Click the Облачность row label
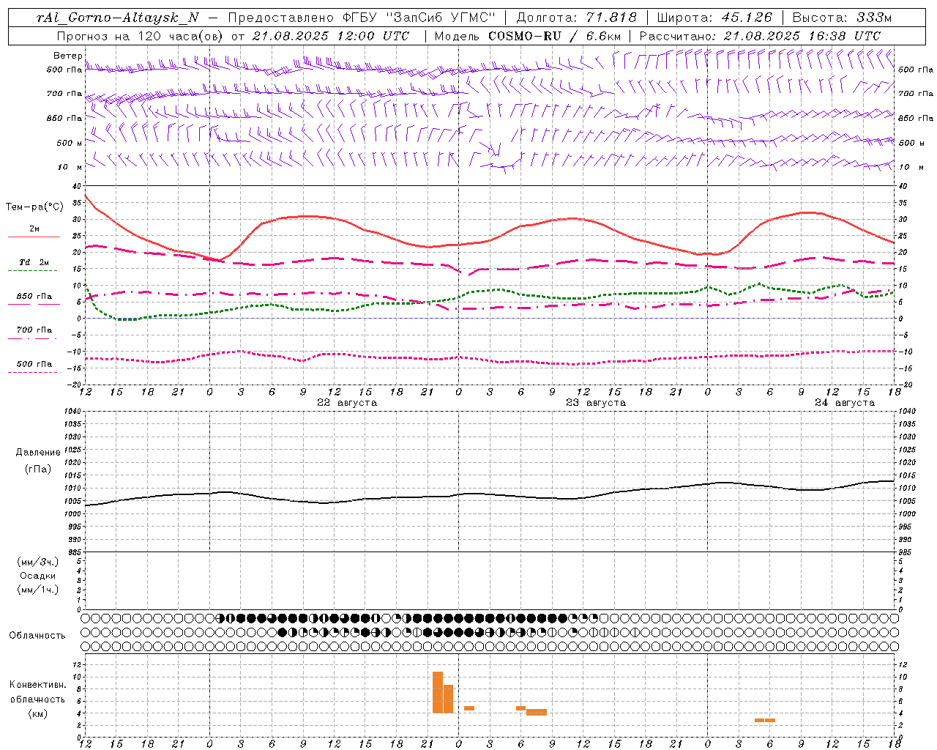 click(x=37, y=636)
